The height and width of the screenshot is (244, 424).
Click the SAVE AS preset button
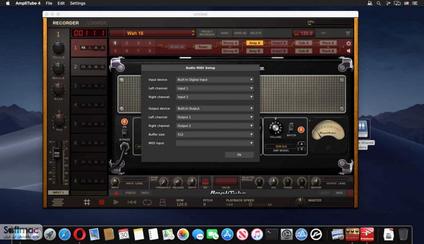point(240,33)
